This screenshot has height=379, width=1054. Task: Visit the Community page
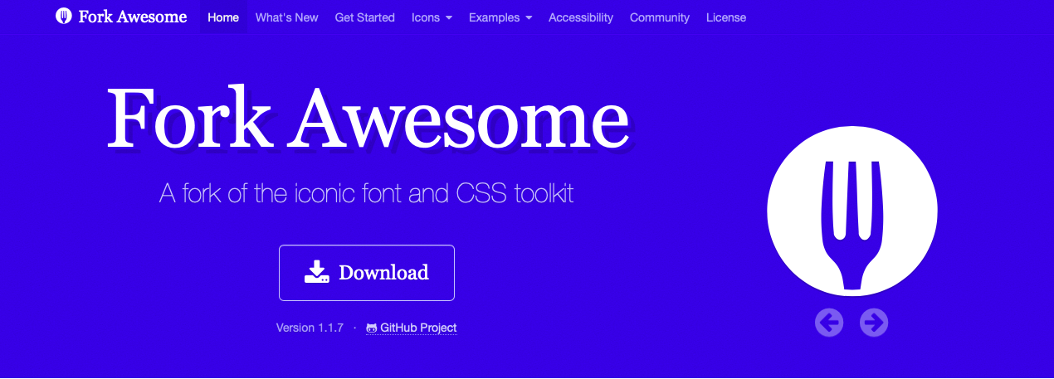tap(659, 17)
